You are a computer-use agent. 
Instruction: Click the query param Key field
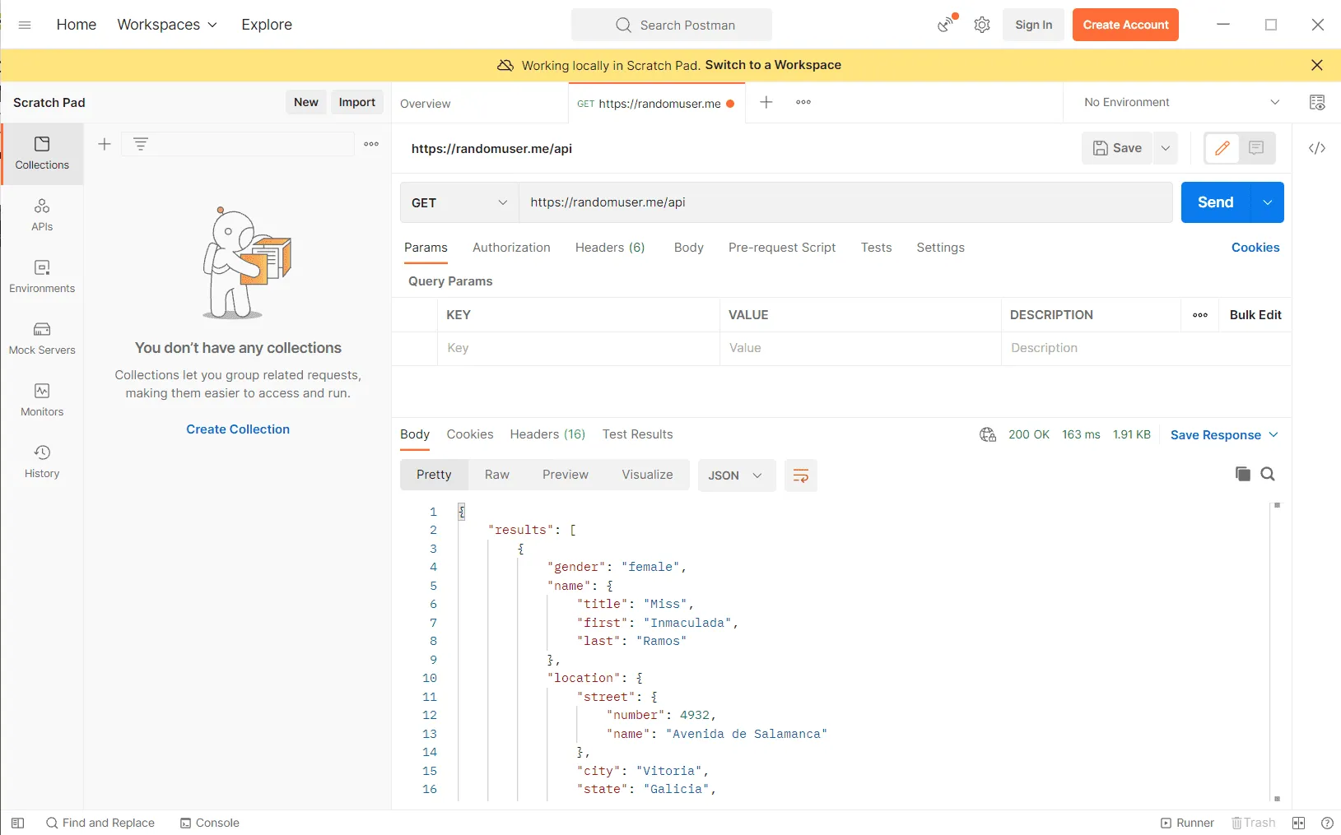[x=579, y=348]
